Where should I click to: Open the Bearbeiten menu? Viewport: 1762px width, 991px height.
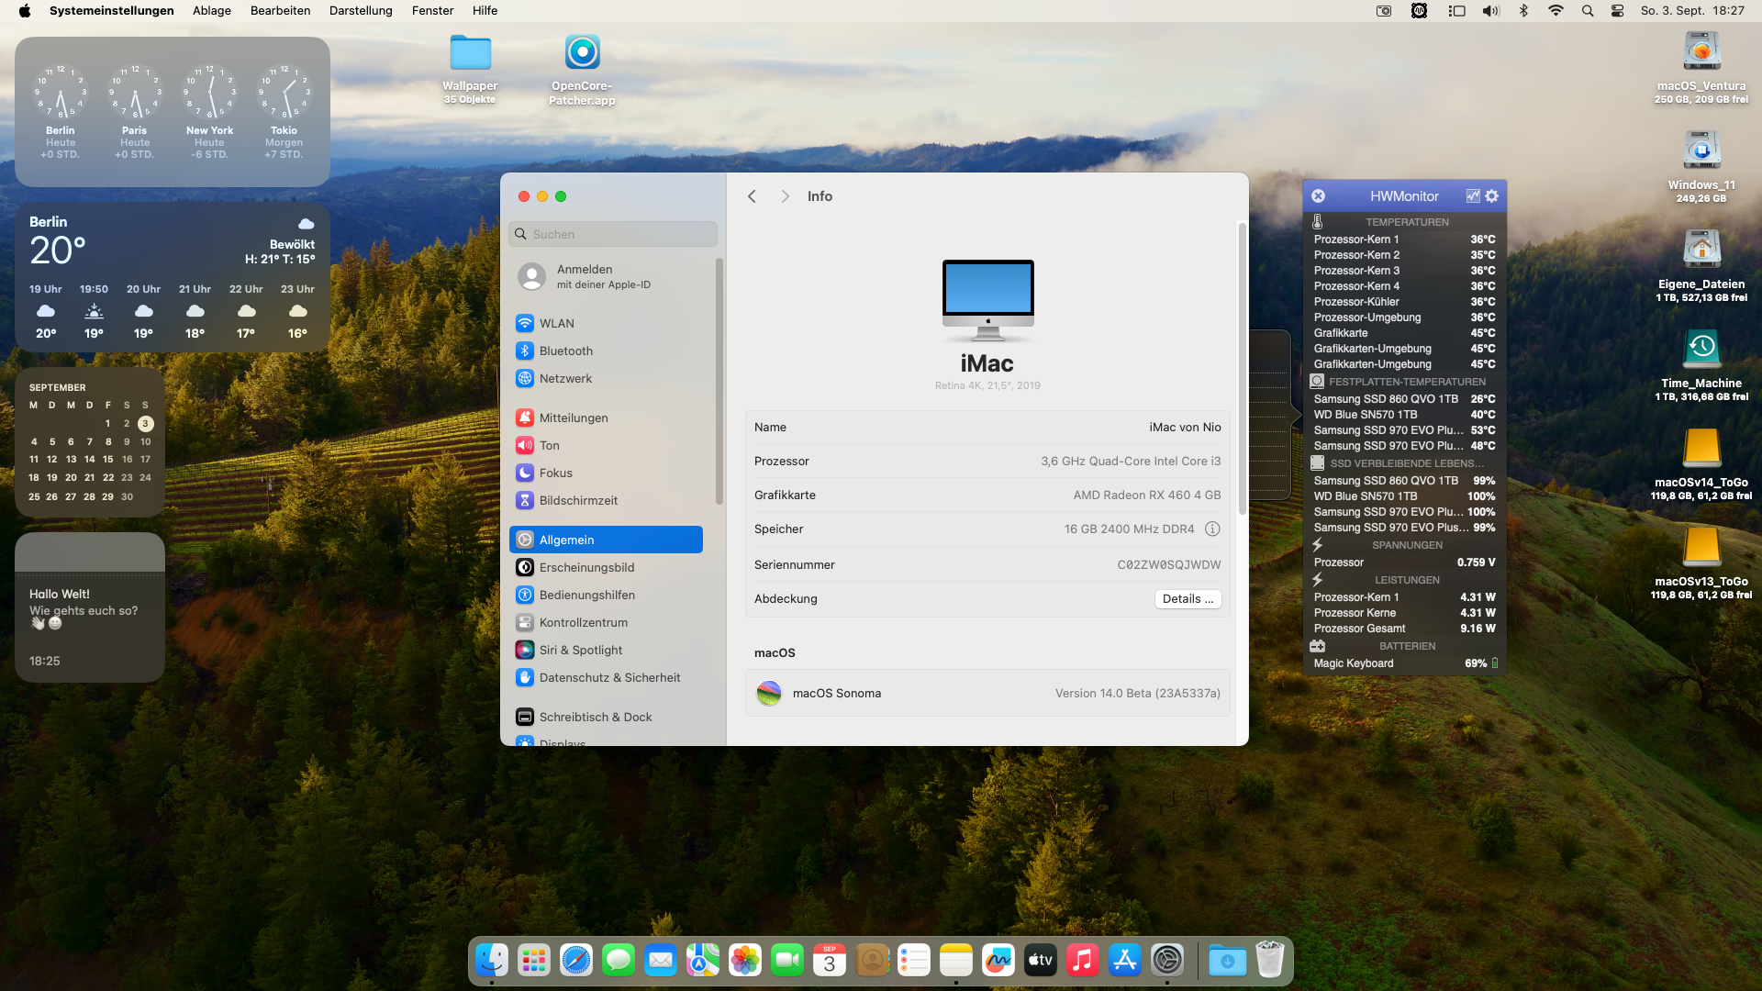tap(280, 11)
